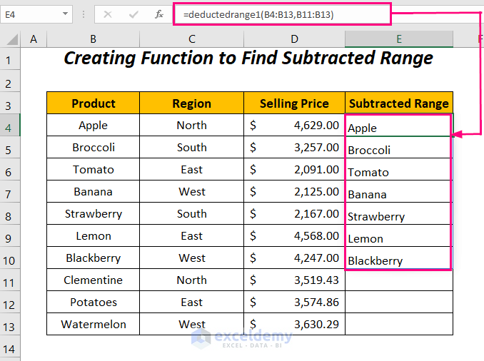The width and height of the screenshot is (484, 361).
Task: Select 'West' region cell for Banana
Action: coord(192,192)
